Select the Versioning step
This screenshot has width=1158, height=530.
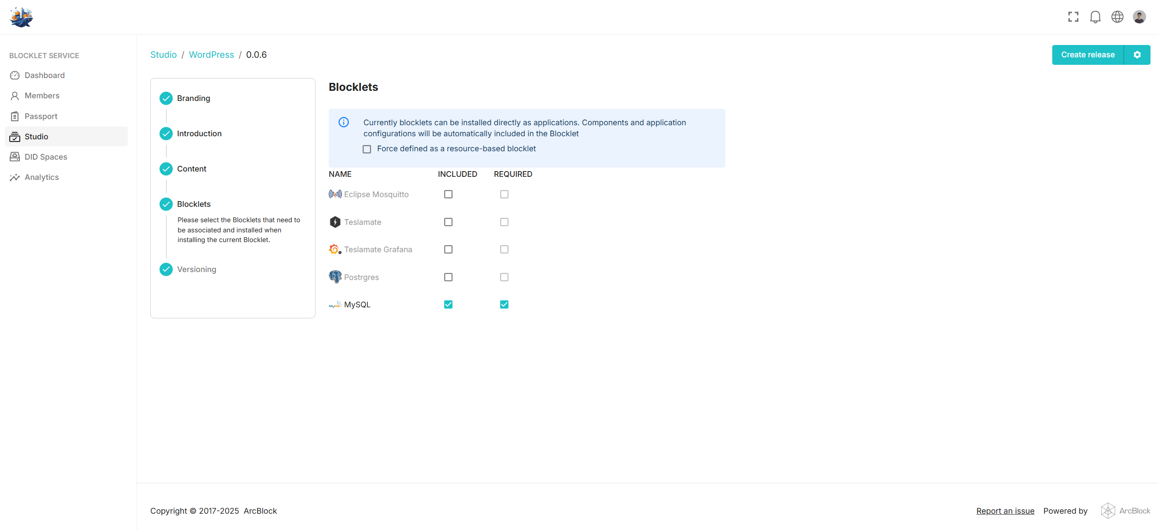click(x=197, y=269)
